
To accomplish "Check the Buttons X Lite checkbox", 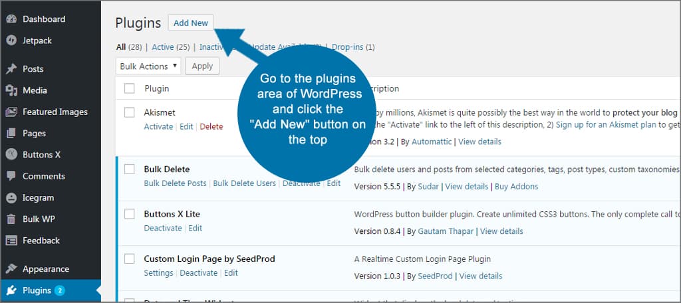I will (x=130, y=214).
